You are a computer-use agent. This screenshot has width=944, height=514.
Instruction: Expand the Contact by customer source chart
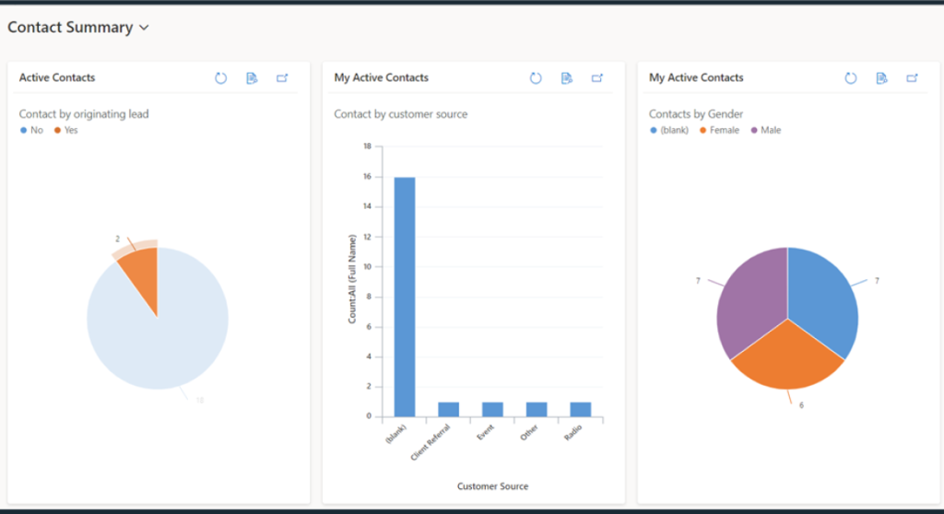(x=597, y=78)
